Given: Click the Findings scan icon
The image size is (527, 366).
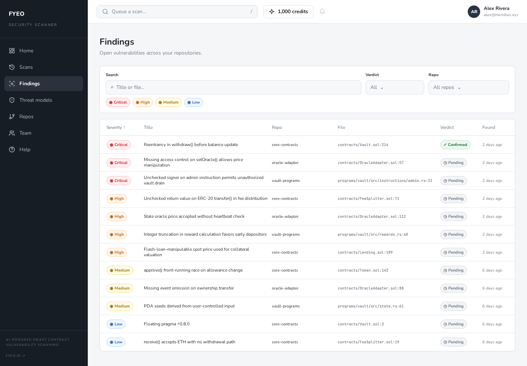Looking at the screenshot, I should pyautogui.click(x=12, y=83).
